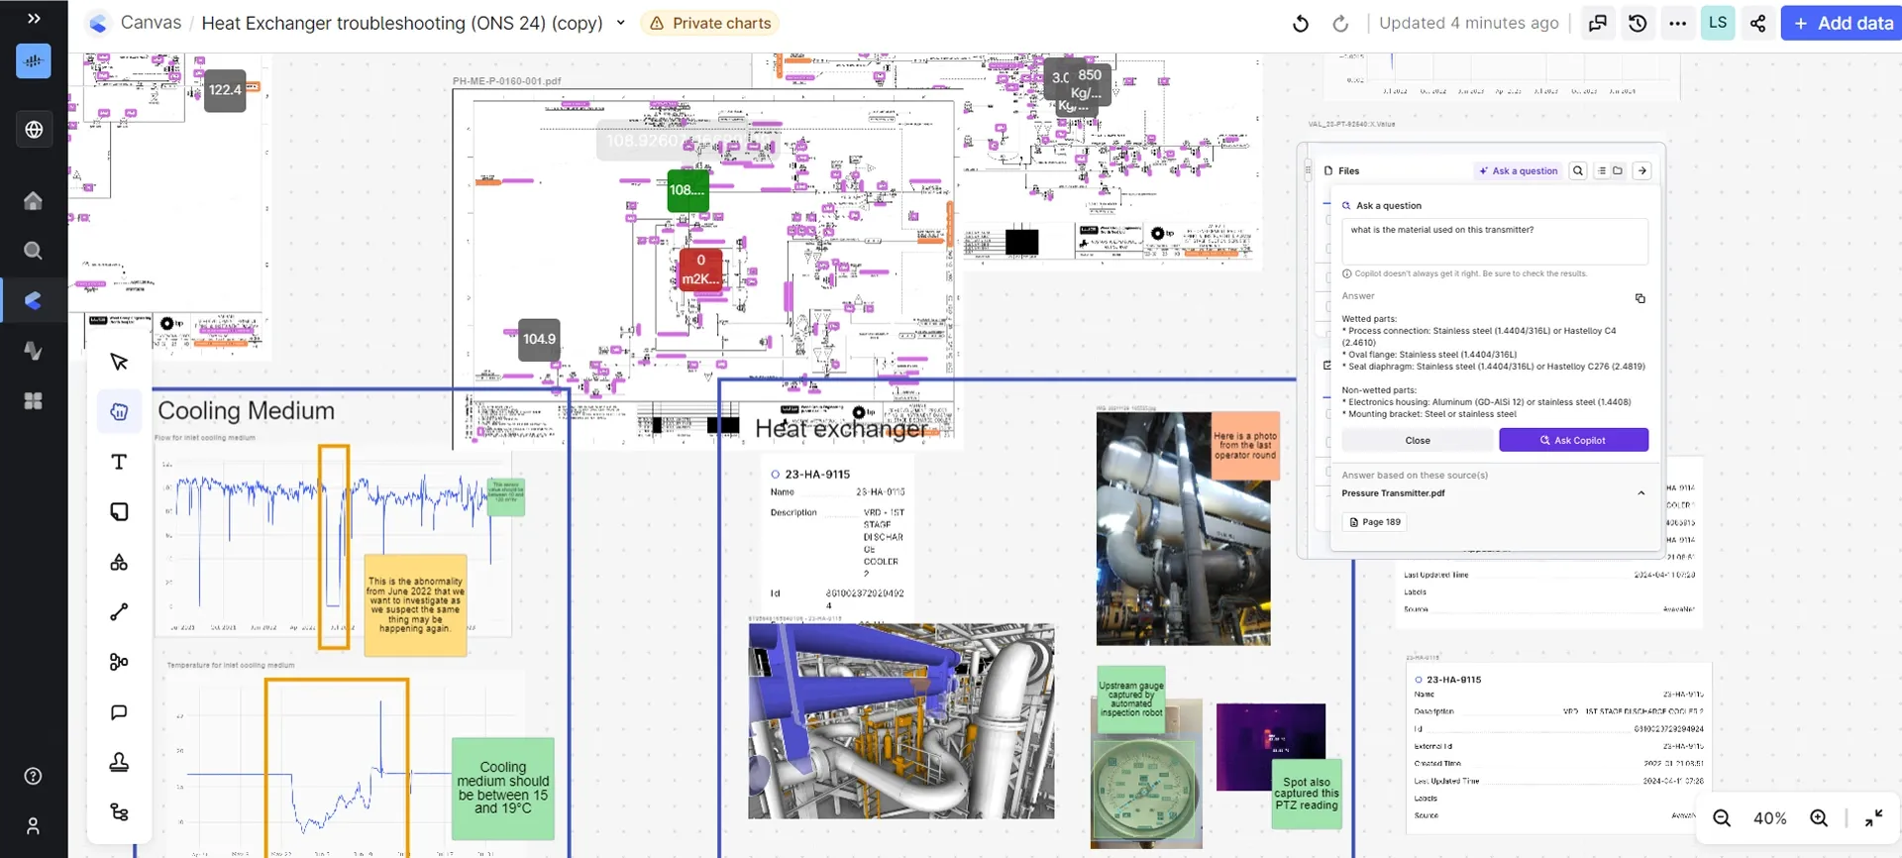Activate the hand pan tool
1902x858 pixels.
coord(119,412)
